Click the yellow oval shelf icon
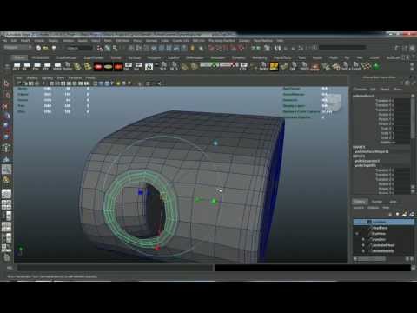Screen dimensions: 417x313 109,67
